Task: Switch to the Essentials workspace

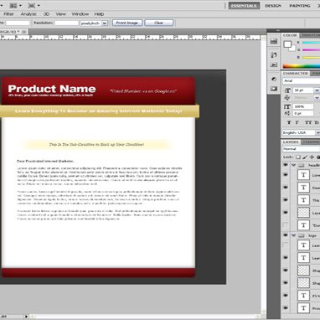Action: [x=244, y=6]
